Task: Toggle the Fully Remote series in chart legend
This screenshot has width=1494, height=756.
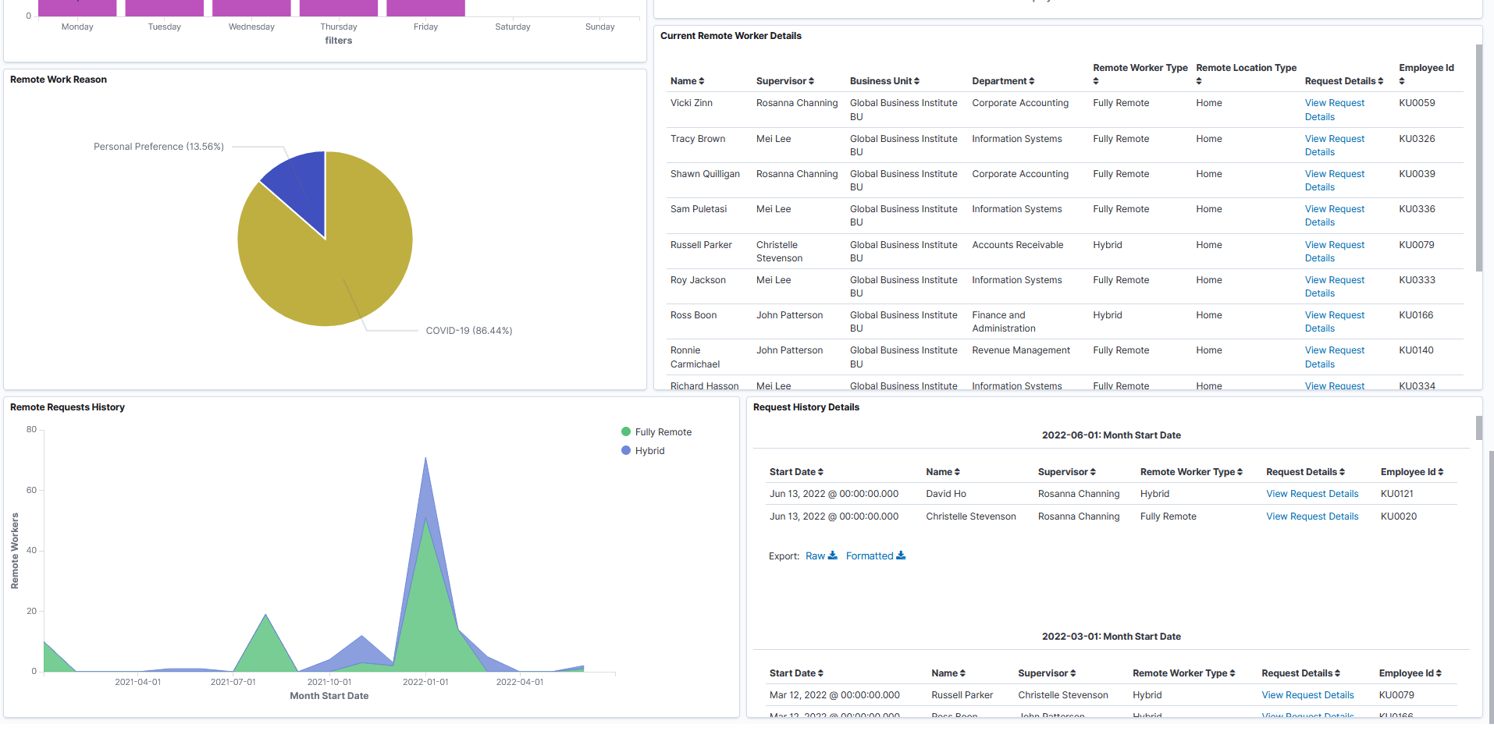Action: pos(656,431)
